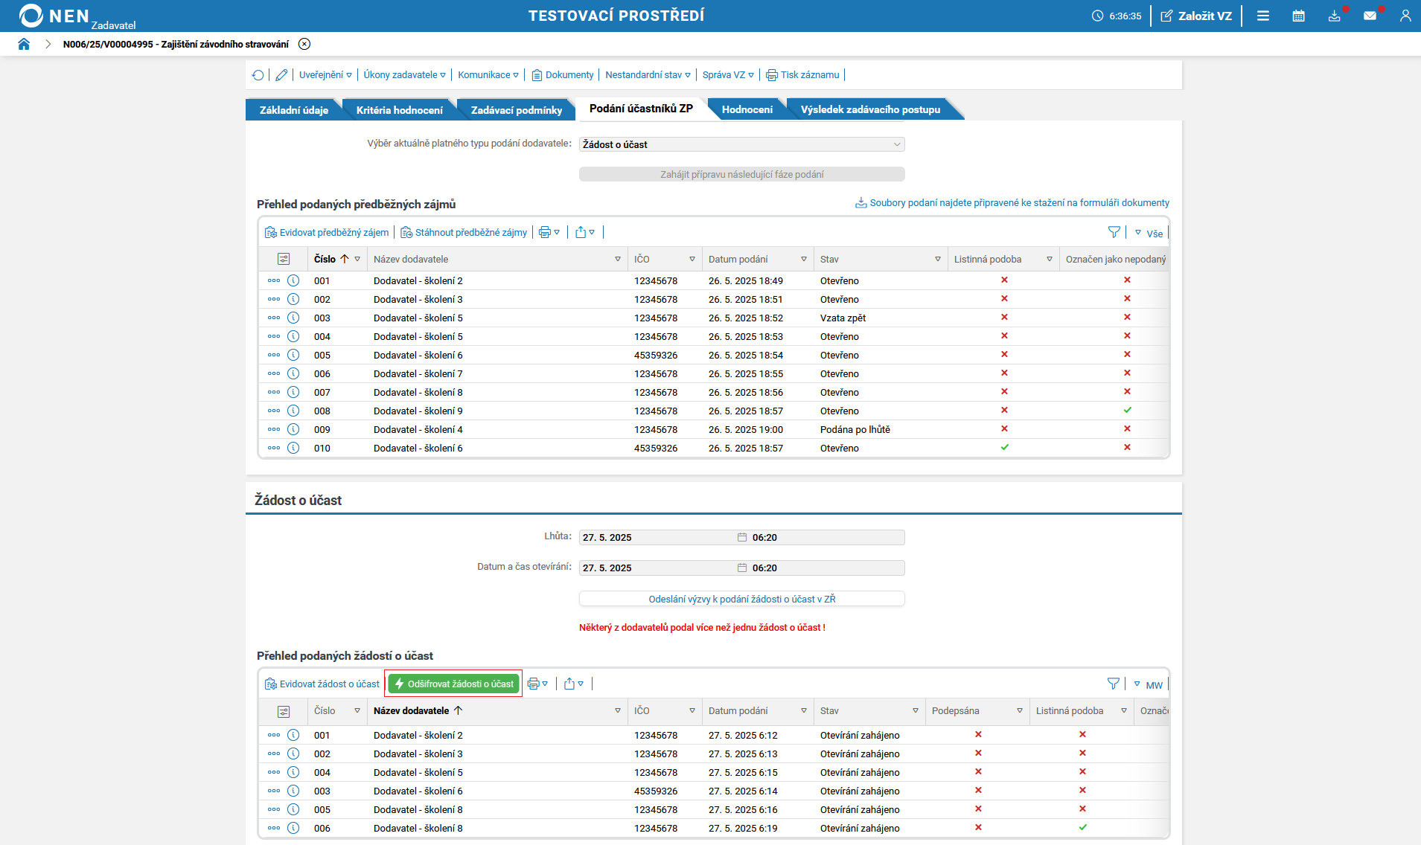
Task: Expand the Stav column filter in first table
Action: [937, 260]
